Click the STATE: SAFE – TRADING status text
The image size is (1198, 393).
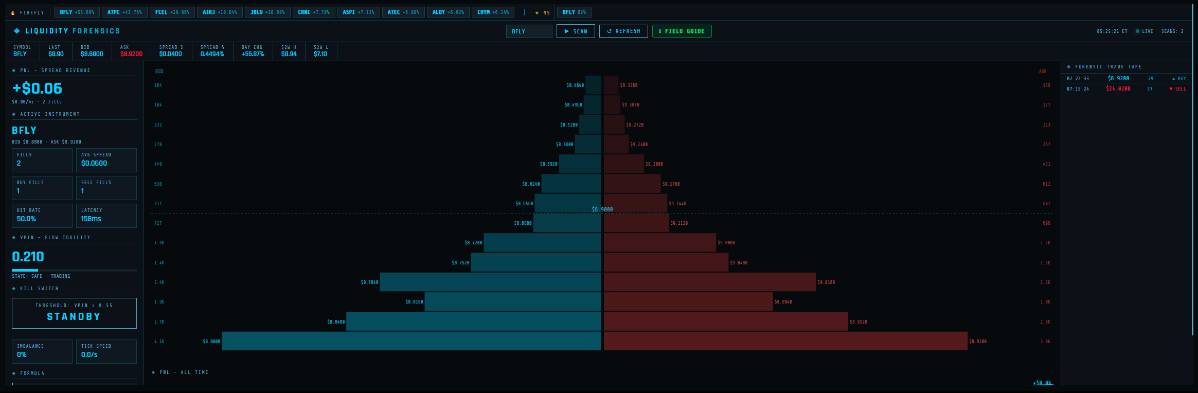41,276
